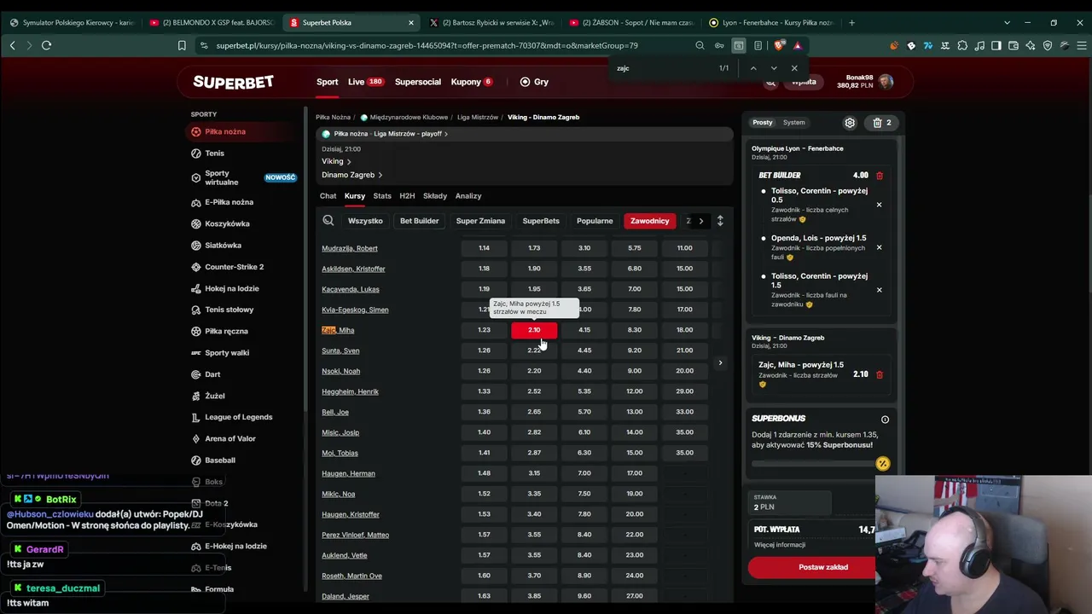Image resolution: width=1092 pixels, height=614 pixels.
Task: Open Liga Mistrzów - playoff competition row
Action: coord(524,134)
